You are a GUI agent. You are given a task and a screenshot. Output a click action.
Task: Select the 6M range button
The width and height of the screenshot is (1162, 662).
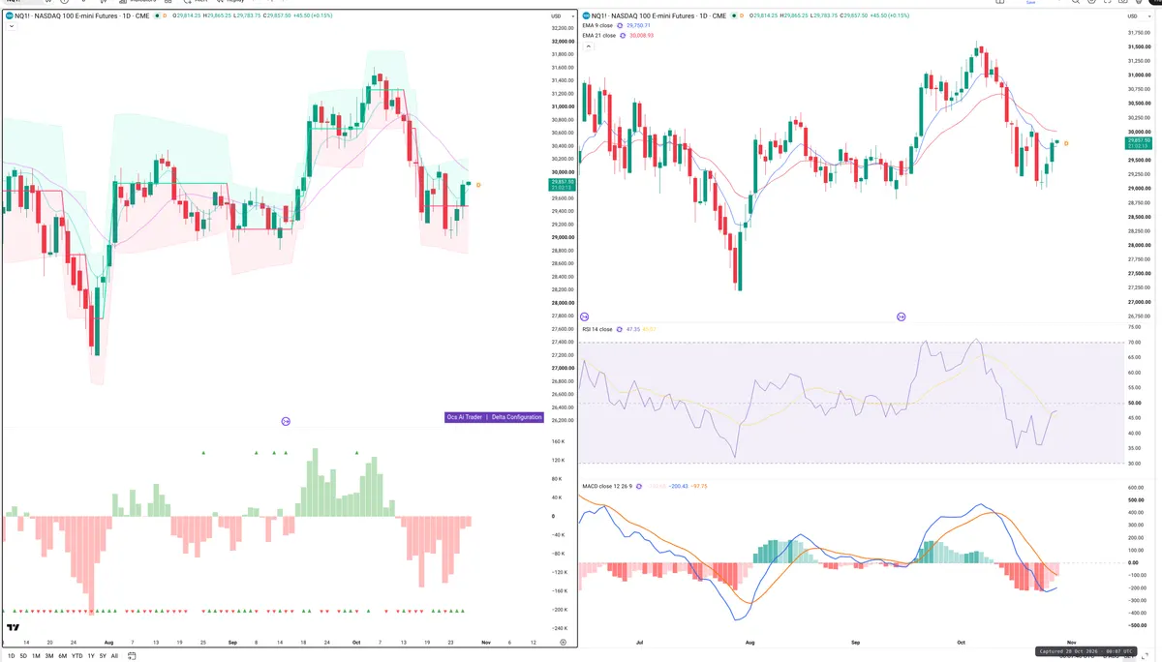coord(62,656)
